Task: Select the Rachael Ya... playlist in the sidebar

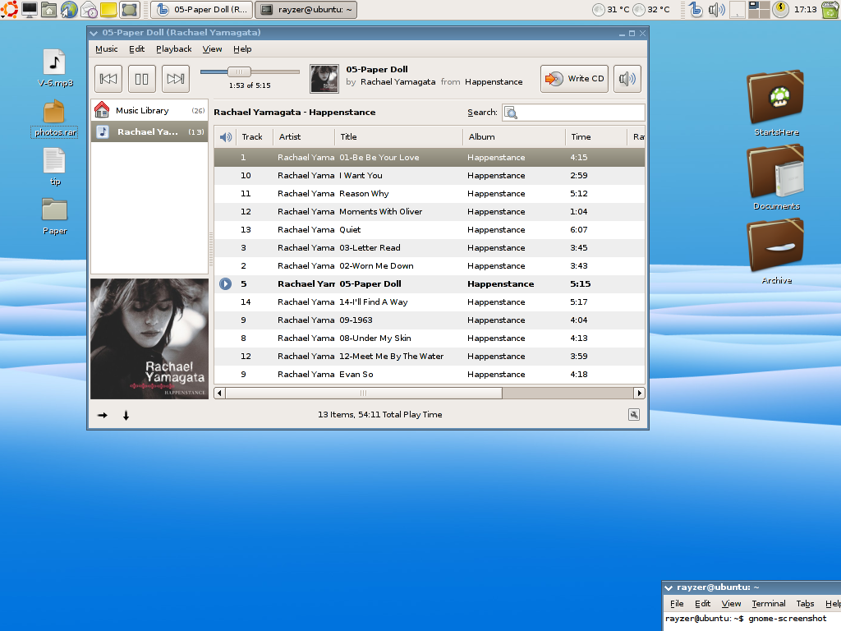Action: [x=149, y=131]
